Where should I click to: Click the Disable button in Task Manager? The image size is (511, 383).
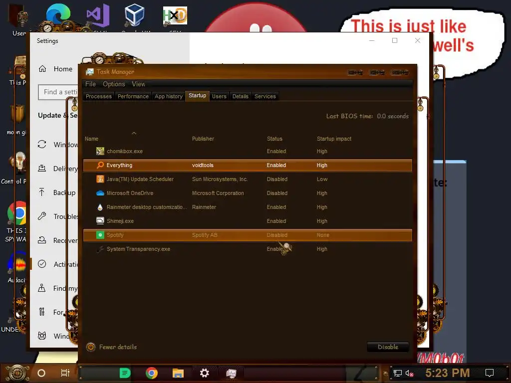pos(388,347)
